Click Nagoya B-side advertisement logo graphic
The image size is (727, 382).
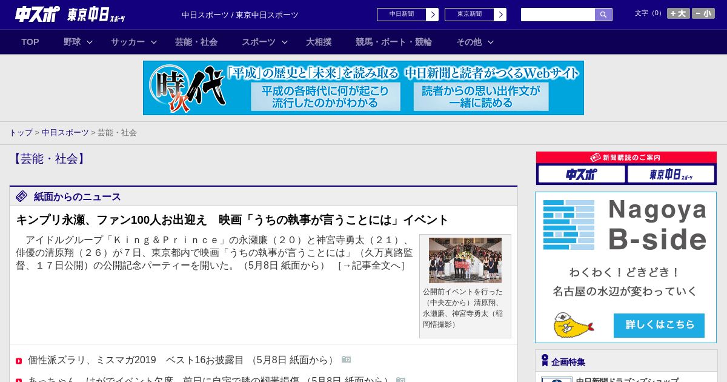[x=569, y=224]
